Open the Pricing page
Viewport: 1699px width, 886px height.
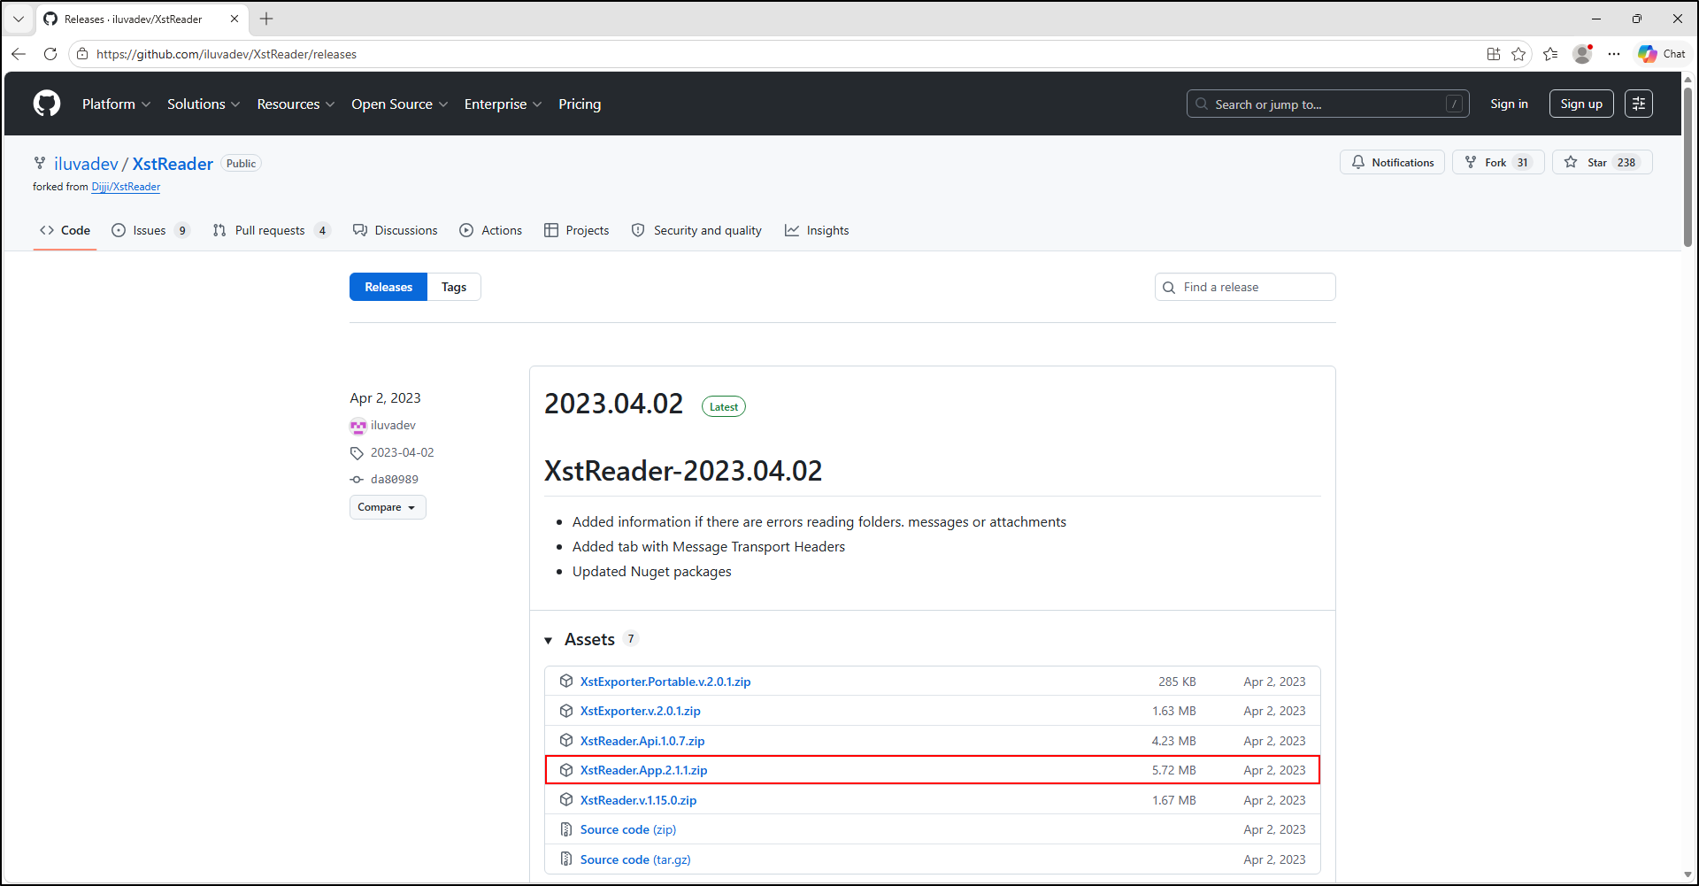580,104
